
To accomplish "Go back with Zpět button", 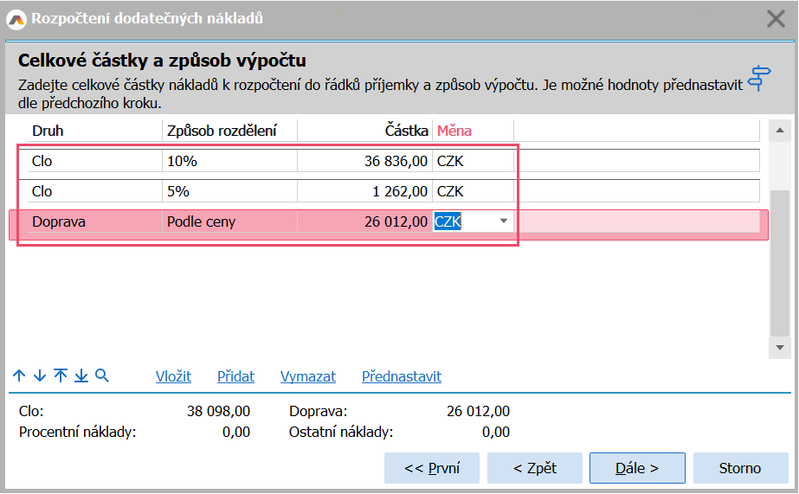I will [534, 468].
